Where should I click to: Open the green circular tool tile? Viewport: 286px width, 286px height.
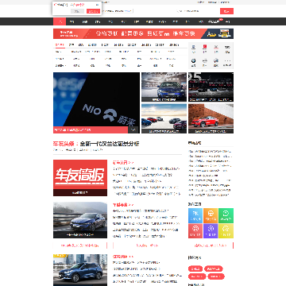coord(226,215)
